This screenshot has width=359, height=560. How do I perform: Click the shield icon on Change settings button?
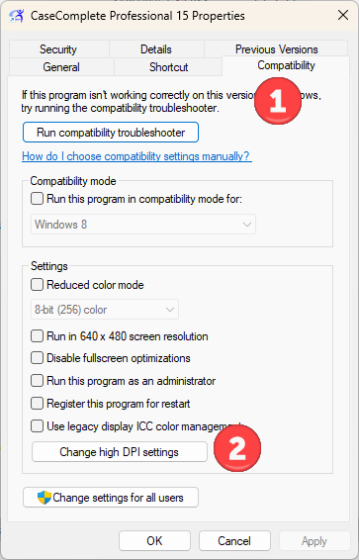tap(45, 497)
